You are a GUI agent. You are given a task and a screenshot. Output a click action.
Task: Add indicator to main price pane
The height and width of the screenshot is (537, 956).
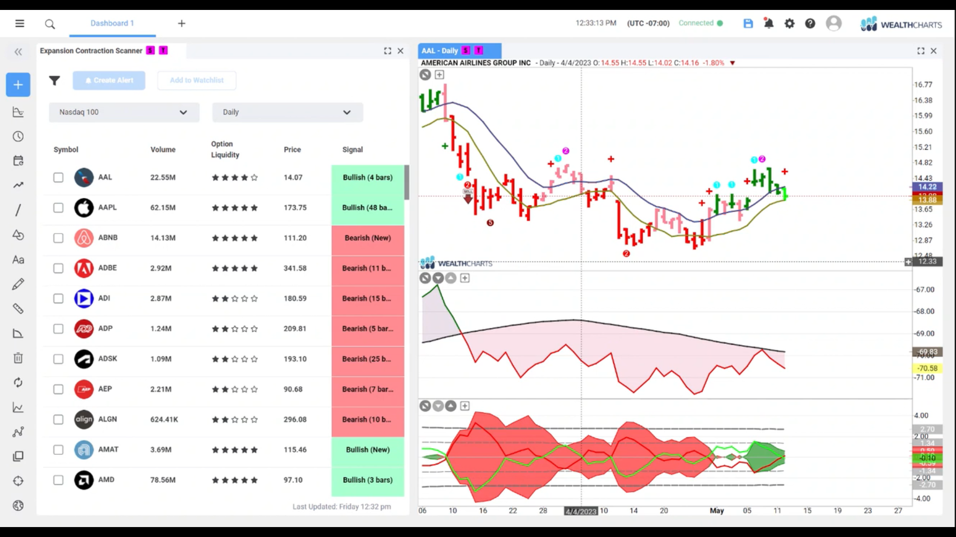point(439,75)
